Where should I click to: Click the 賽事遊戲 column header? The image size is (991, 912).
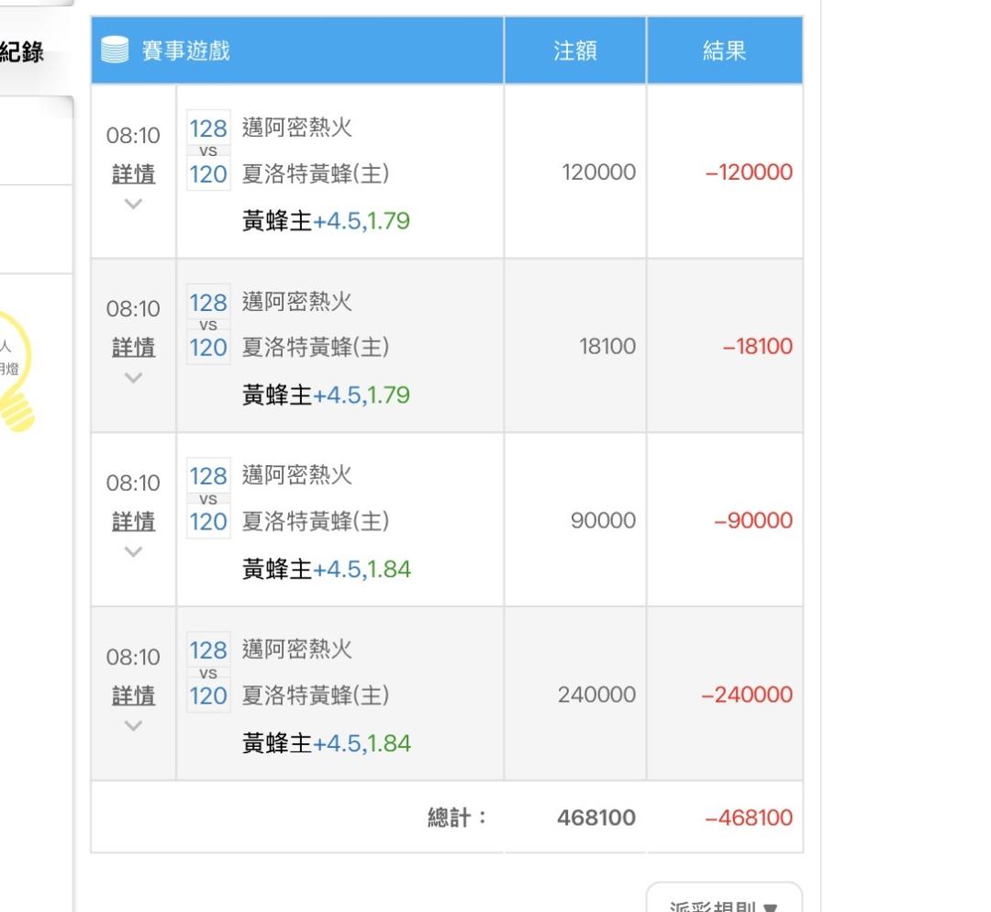click(185, 50)
